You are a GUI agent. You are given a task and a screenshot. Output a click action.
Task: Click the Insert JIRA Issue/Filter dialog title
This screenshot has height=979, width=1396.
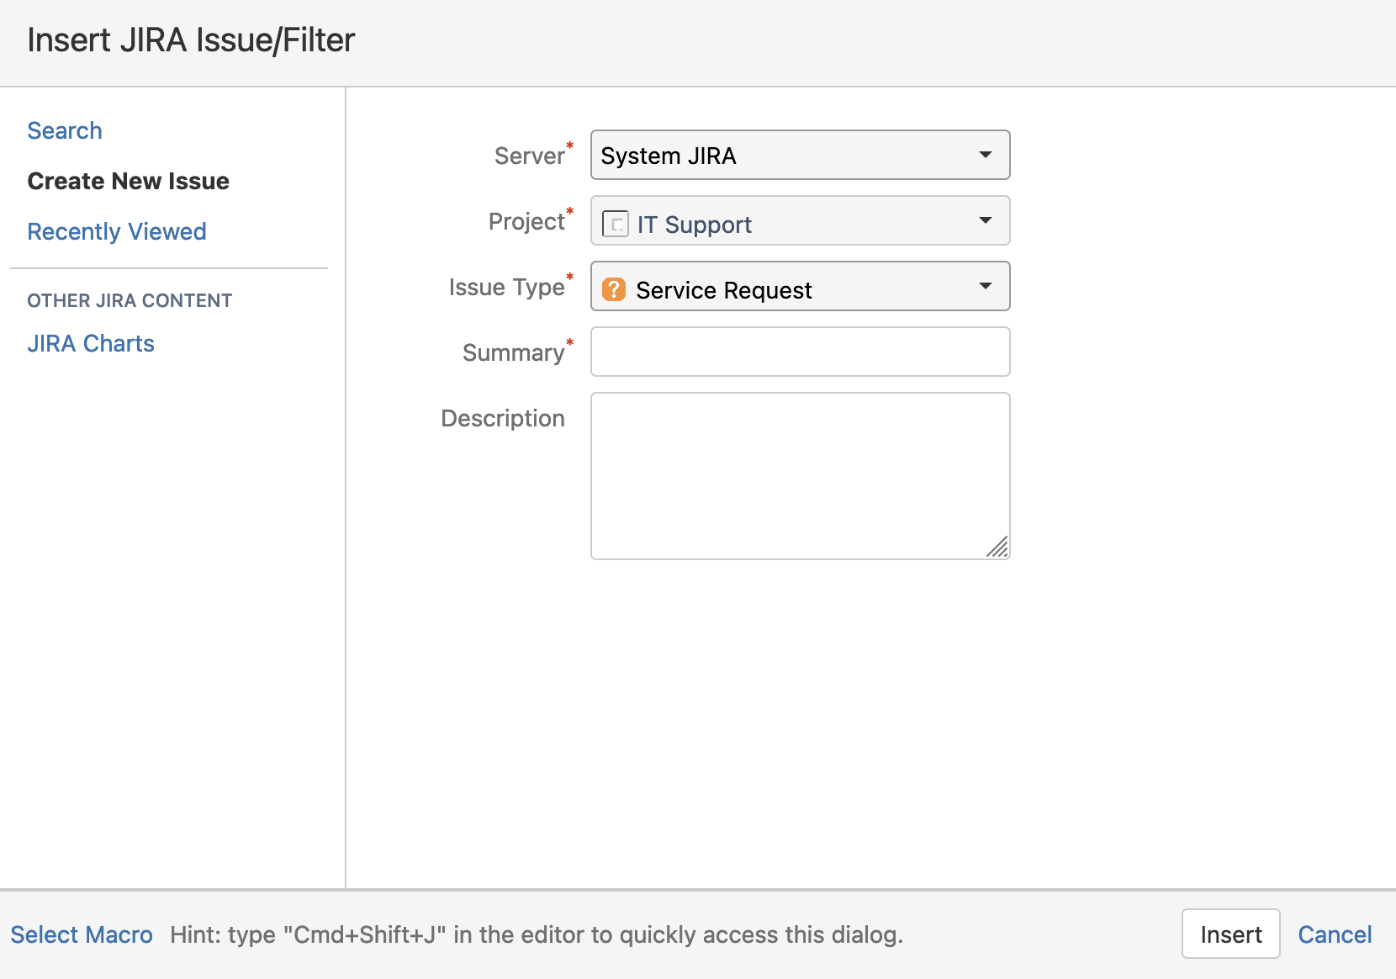click(192, 40)
